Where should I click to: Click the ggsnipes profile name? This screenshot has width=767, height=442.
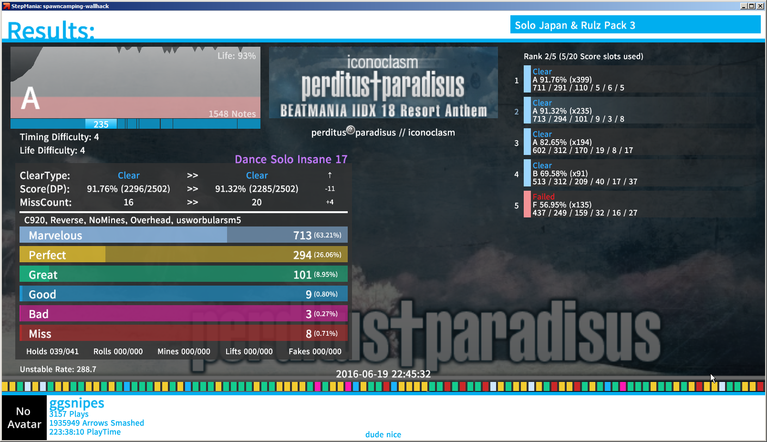pyautogui.click(x=77, y=403)
